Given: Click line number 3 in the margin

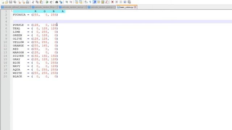Looking at the screenshot, I should tap(6, 18).
